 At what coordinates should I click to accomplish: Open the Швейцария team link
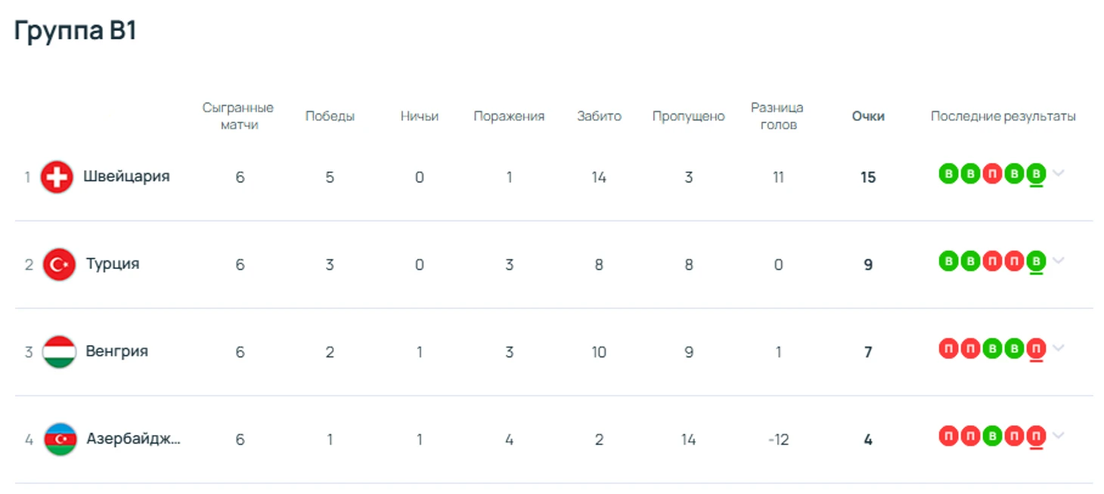pyautogui.click(x=126, y=177)
